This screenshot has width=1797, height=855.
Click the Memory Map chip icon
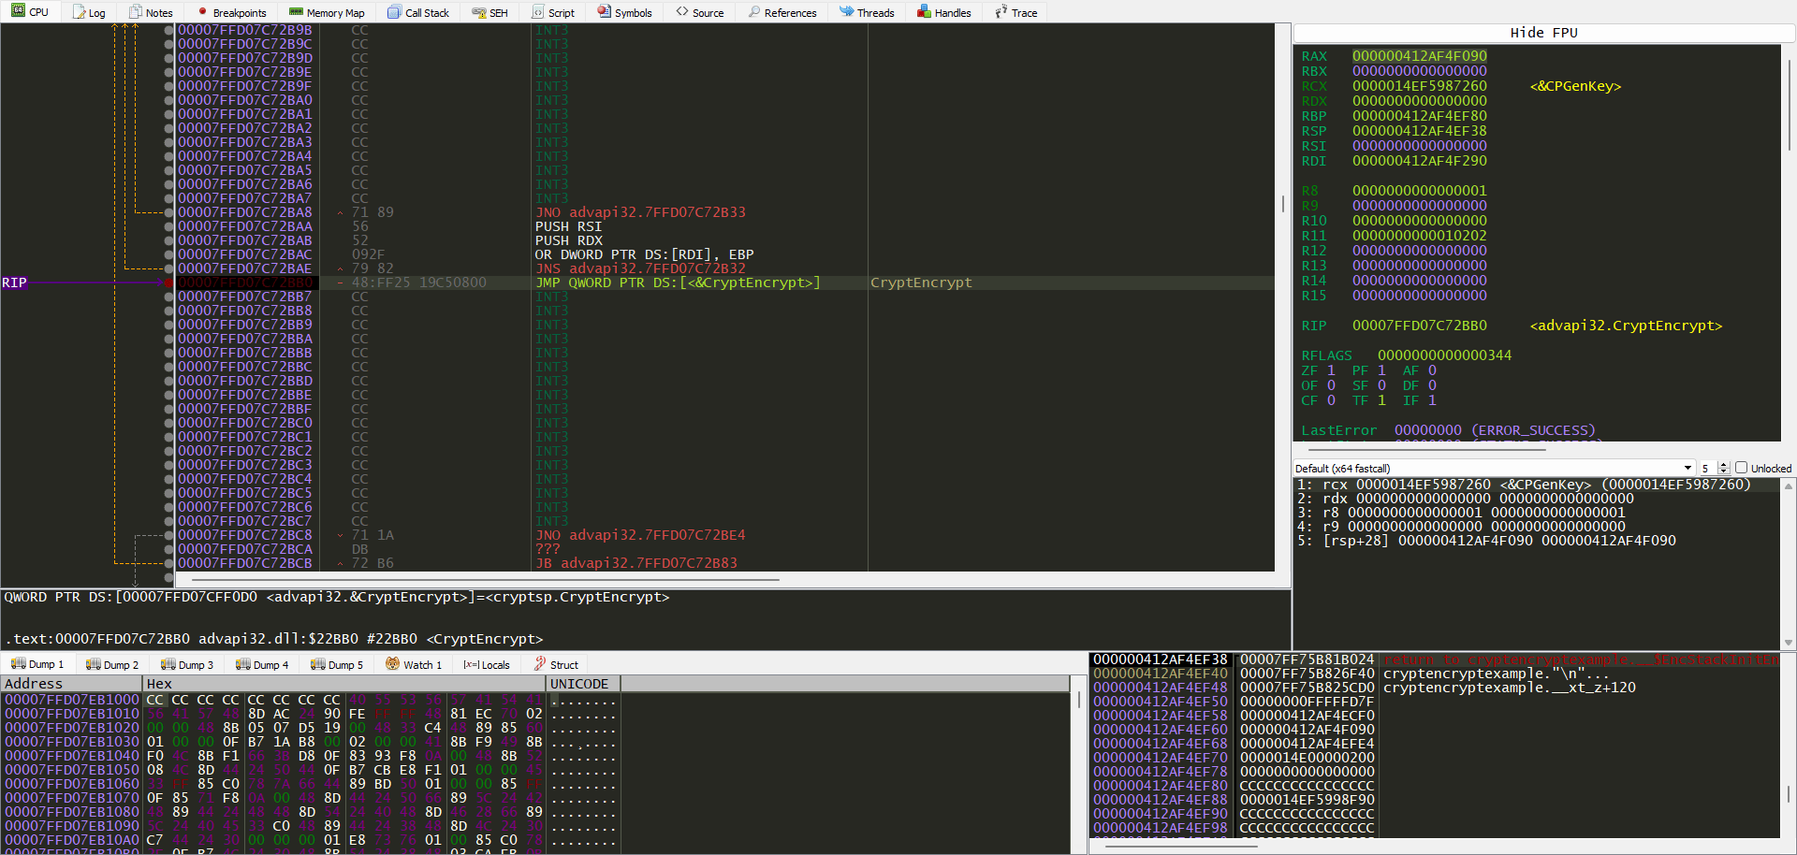[x=296, y=12]
